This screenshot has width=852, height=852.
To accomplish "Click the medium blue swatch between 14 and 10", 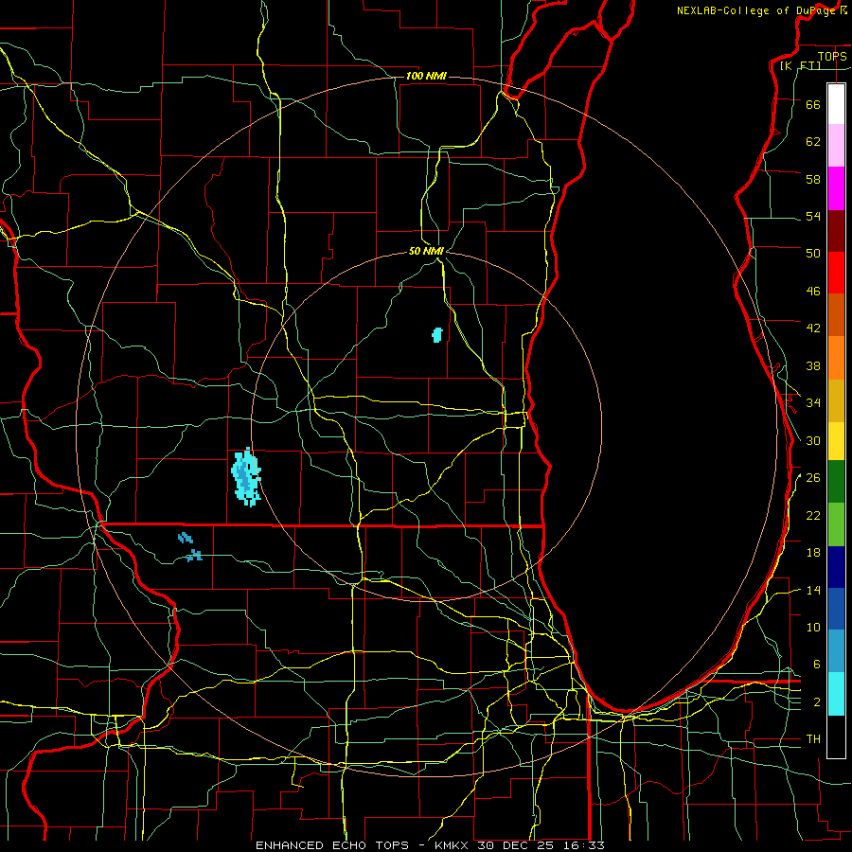I will click(x=836, y=609).
